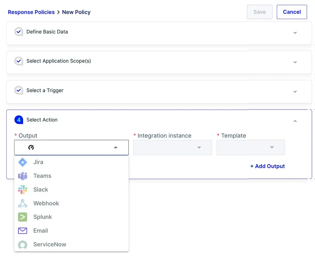Collapse the Select Action section chevron
Screen dimensions: 315x258
(295, 121)
